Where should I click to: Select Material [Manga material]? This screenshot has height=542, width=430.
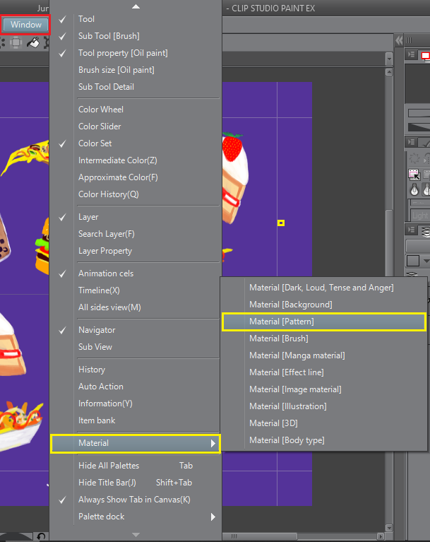tap(323, 355)
